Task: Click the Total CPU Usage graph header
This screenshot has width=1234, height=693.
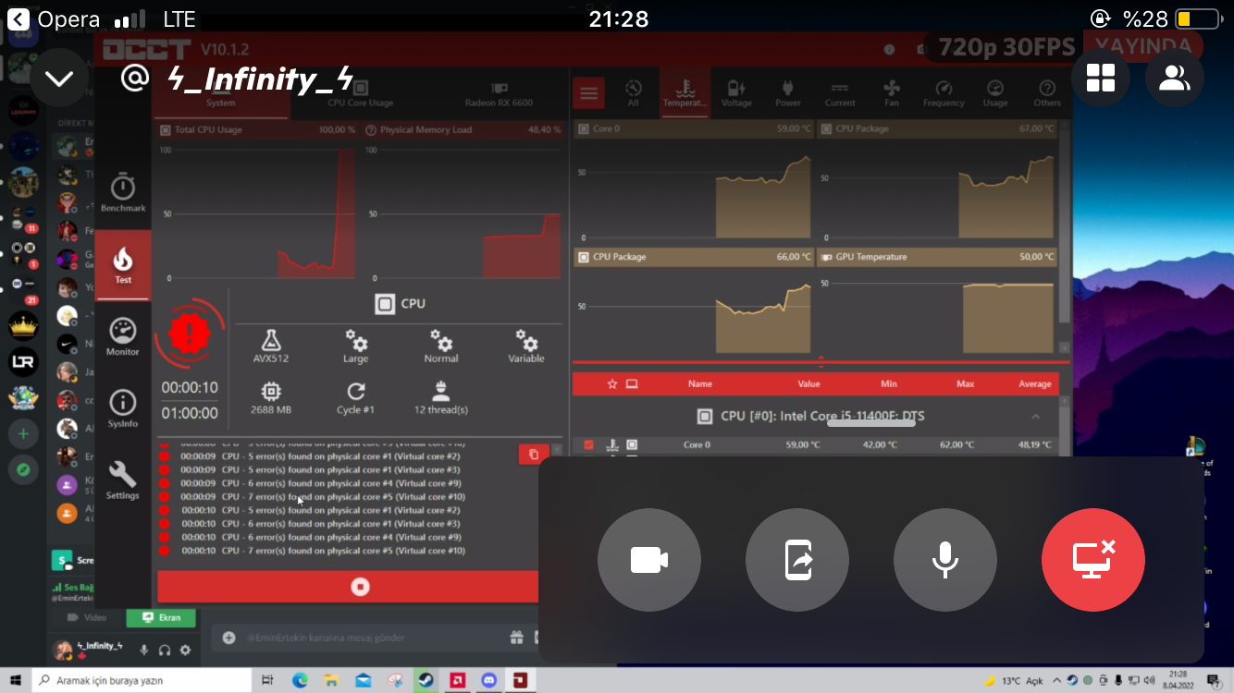Action: coord(257,130)
